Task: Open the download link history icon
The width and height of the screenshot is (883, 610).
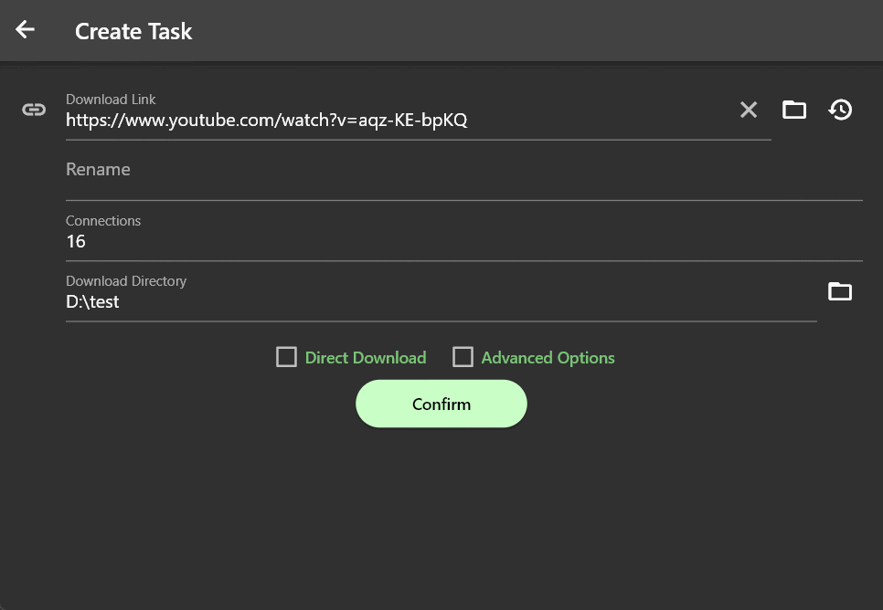Action: click(840, 110)
